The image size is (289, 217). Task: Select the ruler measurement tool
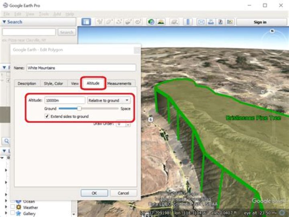(187, 22)
